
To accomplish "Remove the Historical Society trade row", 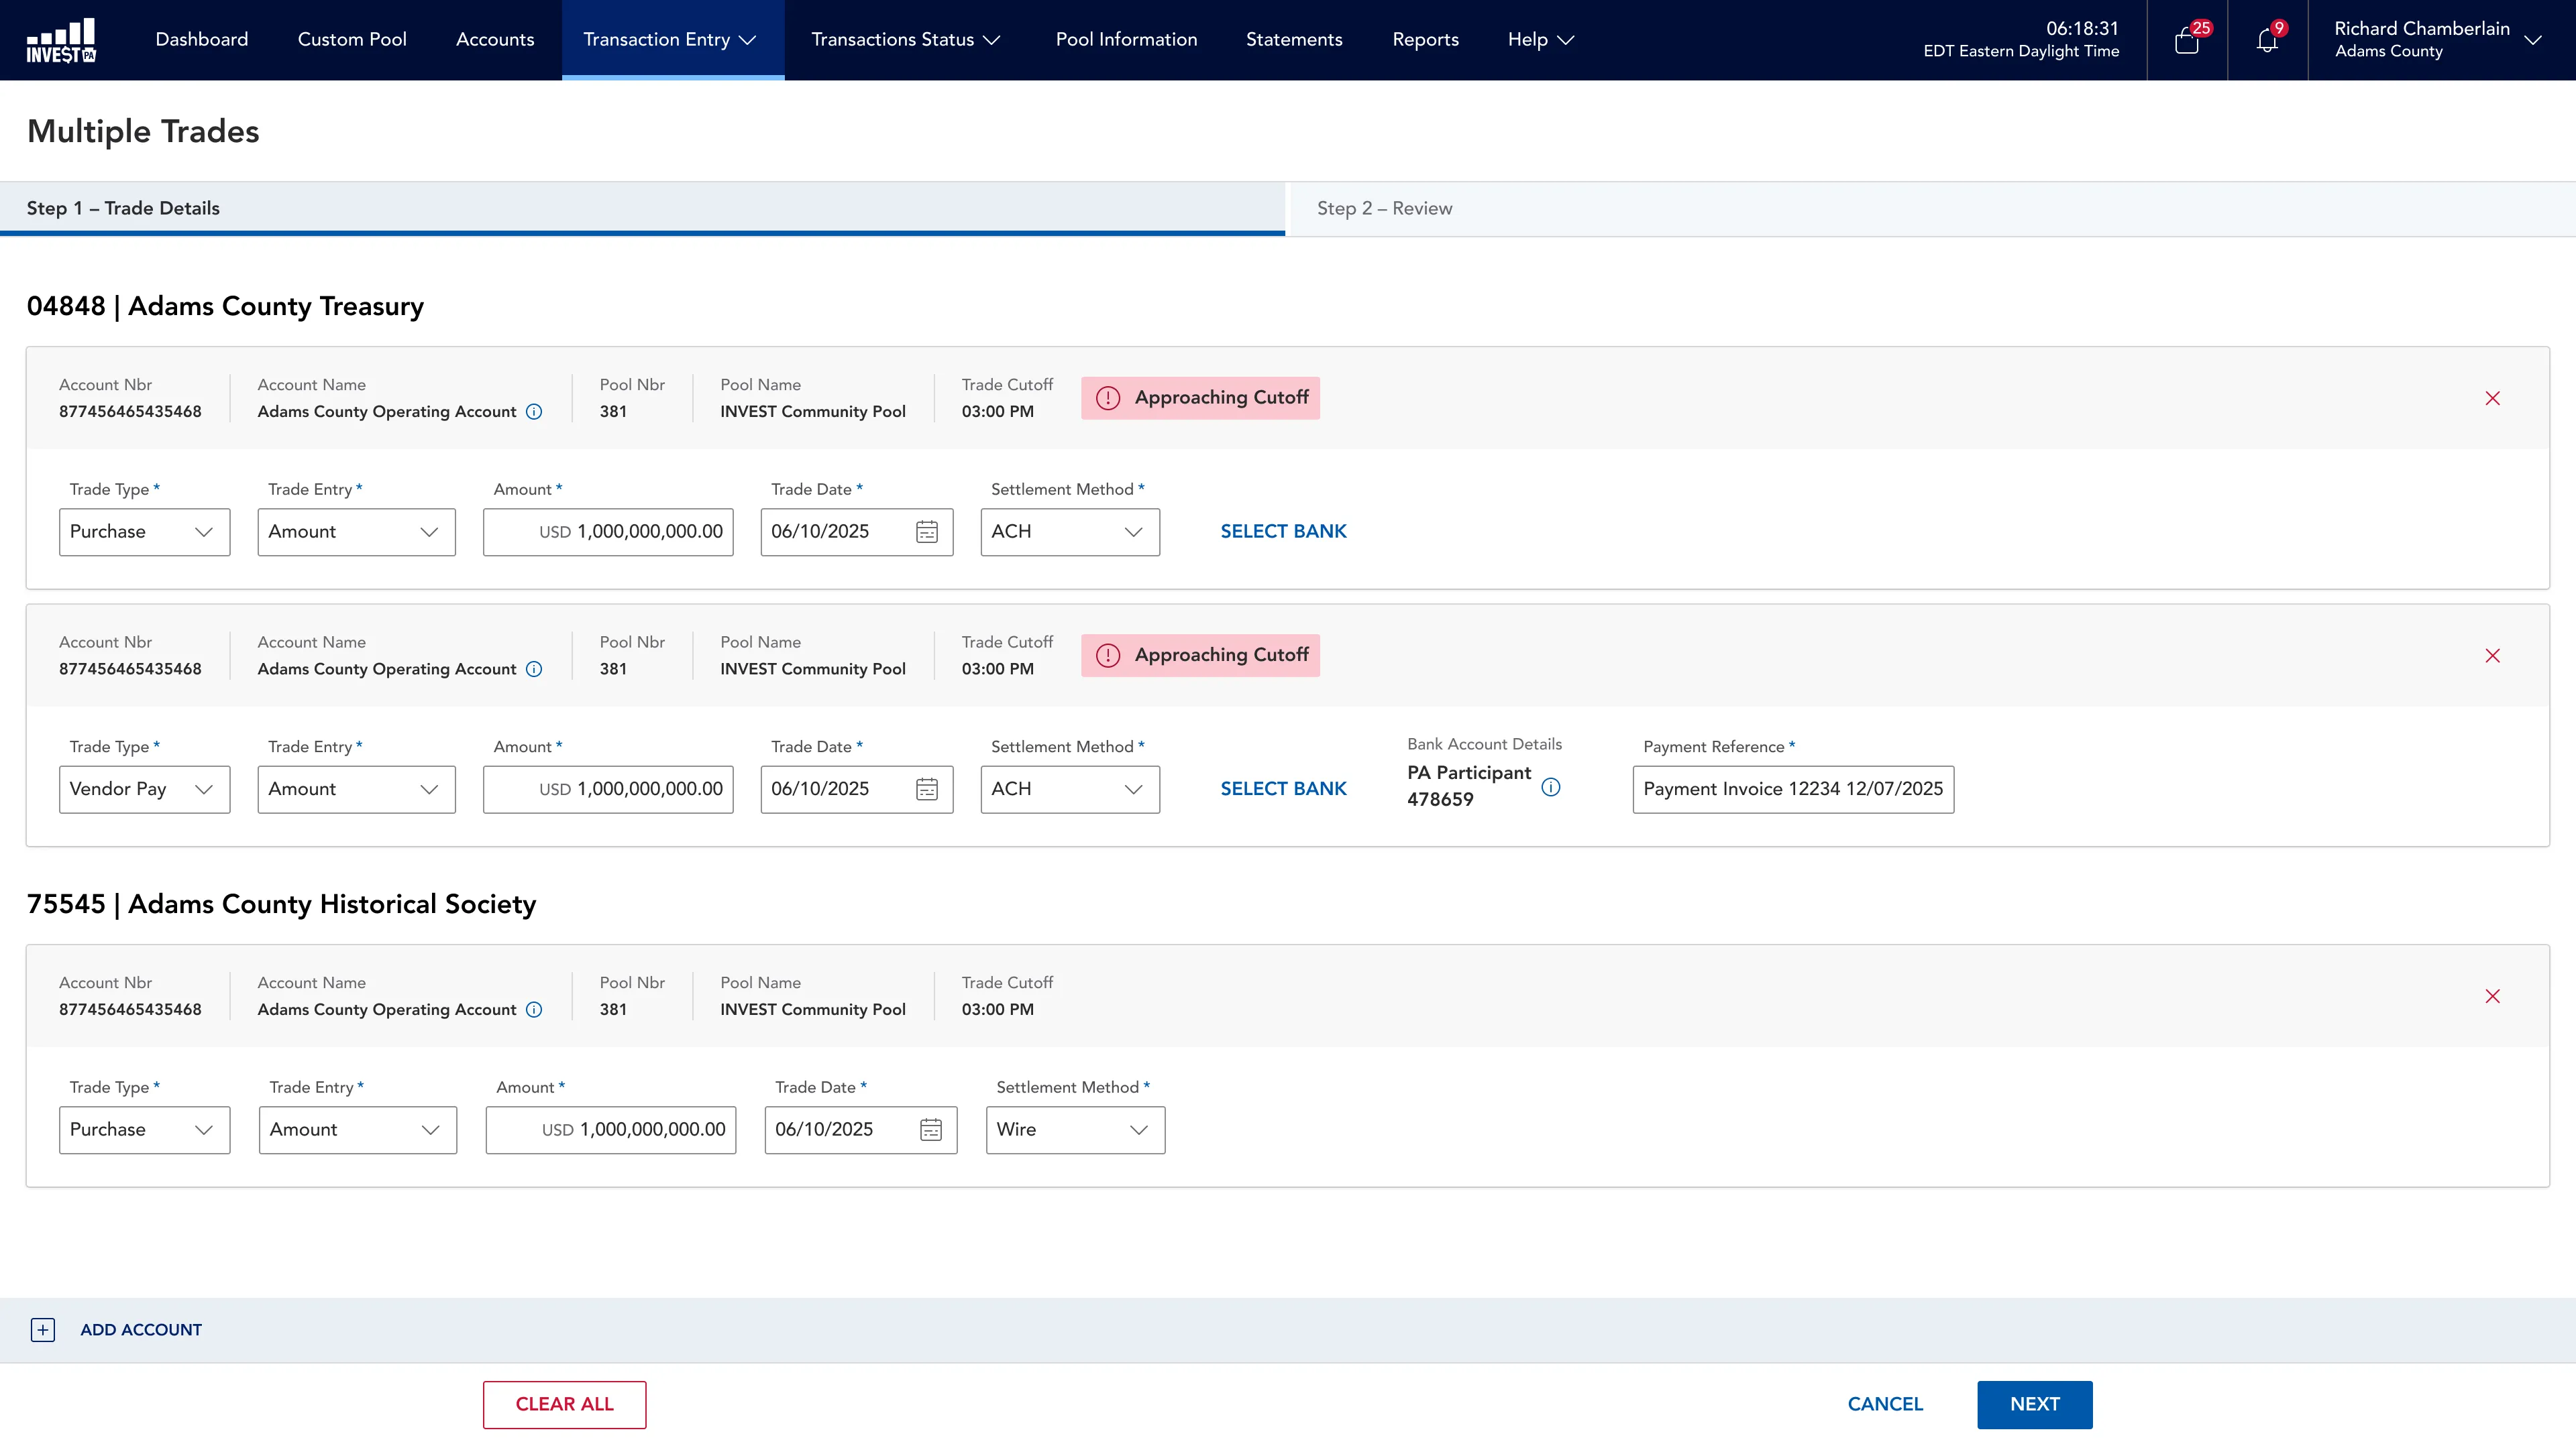I will click(2492, 996).
